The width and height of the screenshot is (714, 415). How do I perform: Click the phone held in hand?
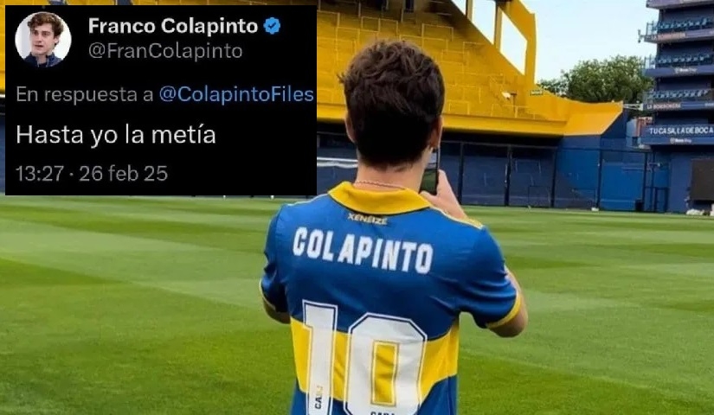coord(430,174)
